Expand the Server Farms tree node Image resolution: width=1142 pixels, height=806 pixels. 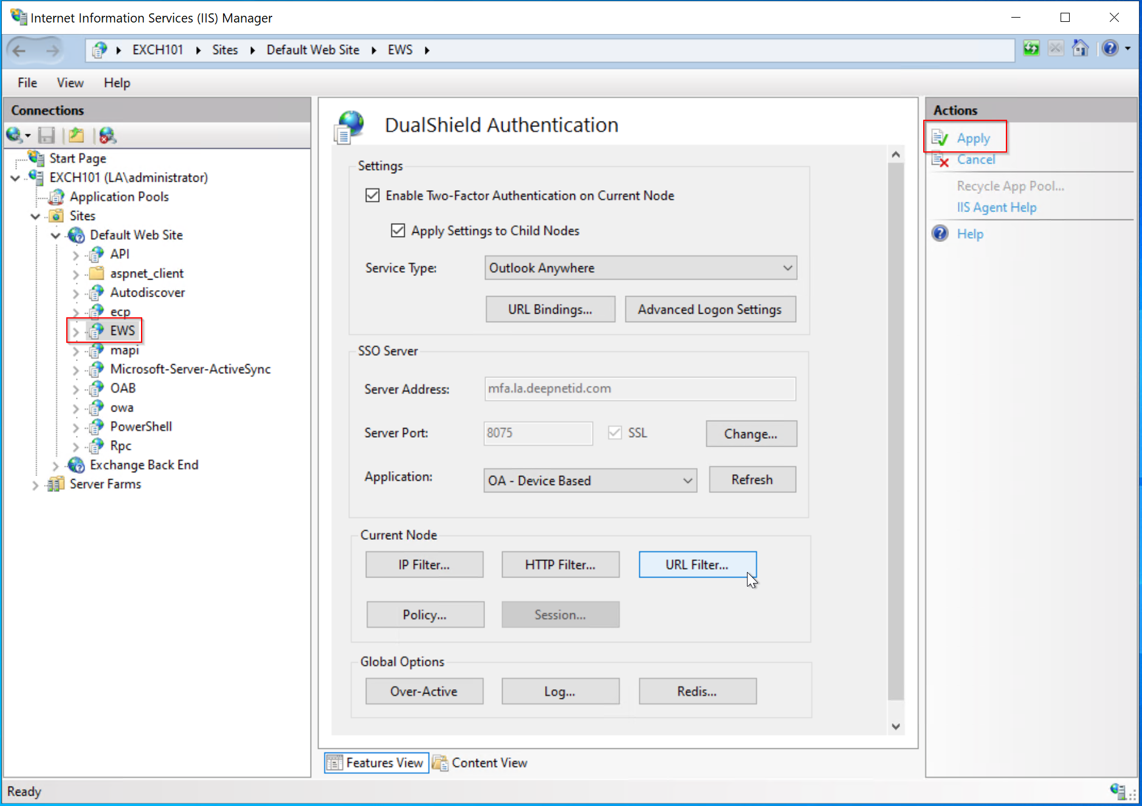point(35,485)
